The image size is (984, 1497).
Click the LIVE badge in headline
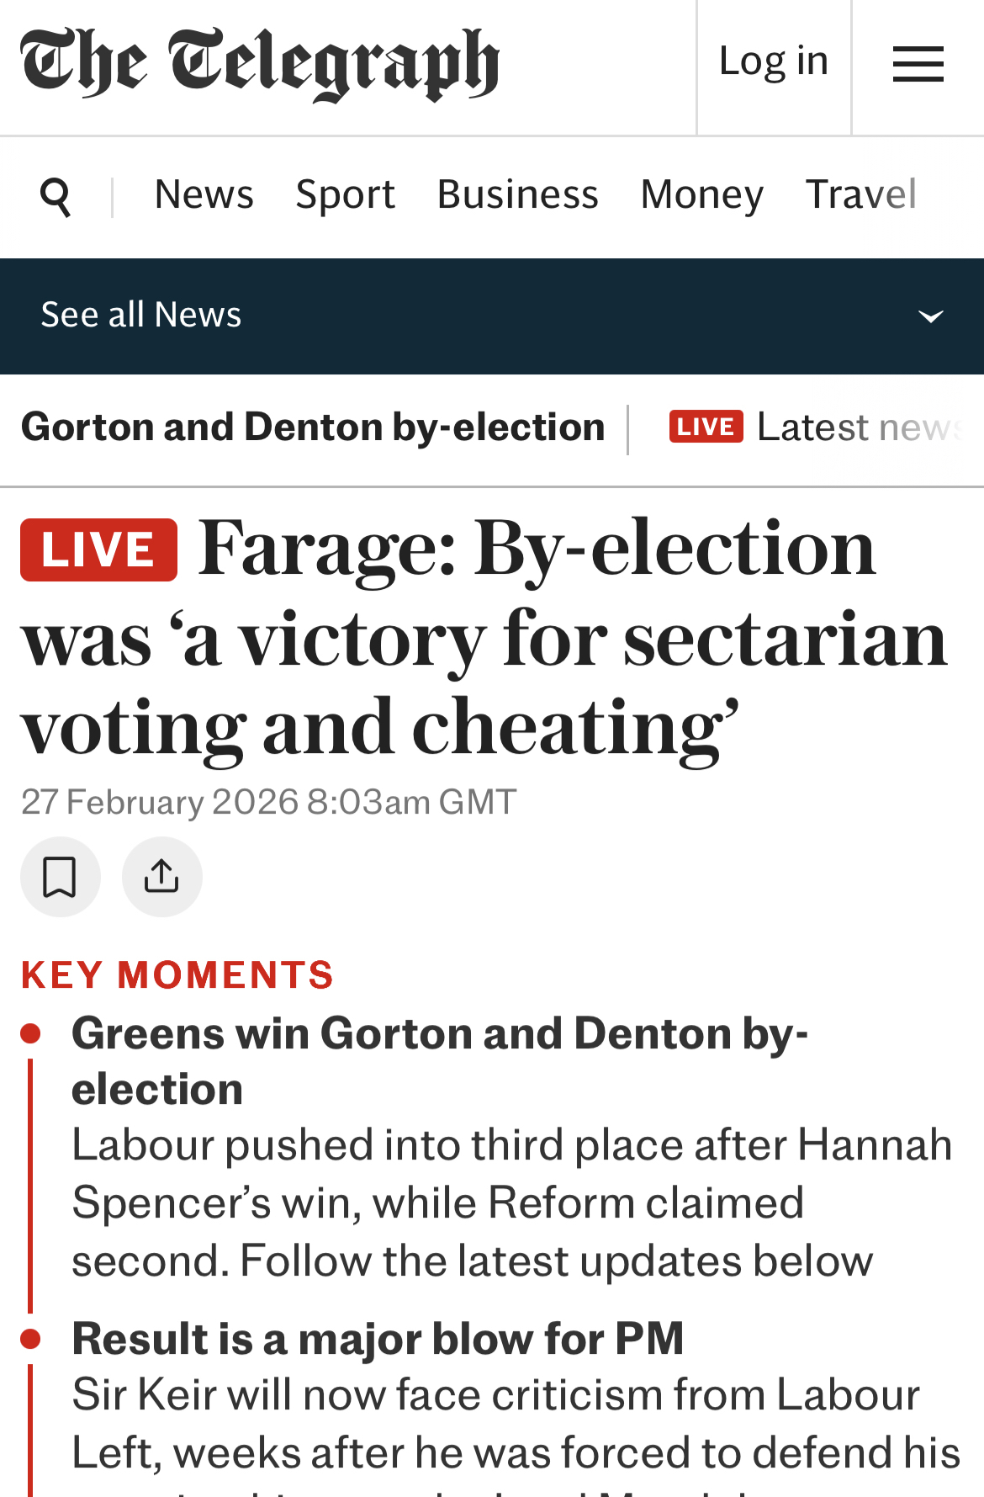(99, 550)
